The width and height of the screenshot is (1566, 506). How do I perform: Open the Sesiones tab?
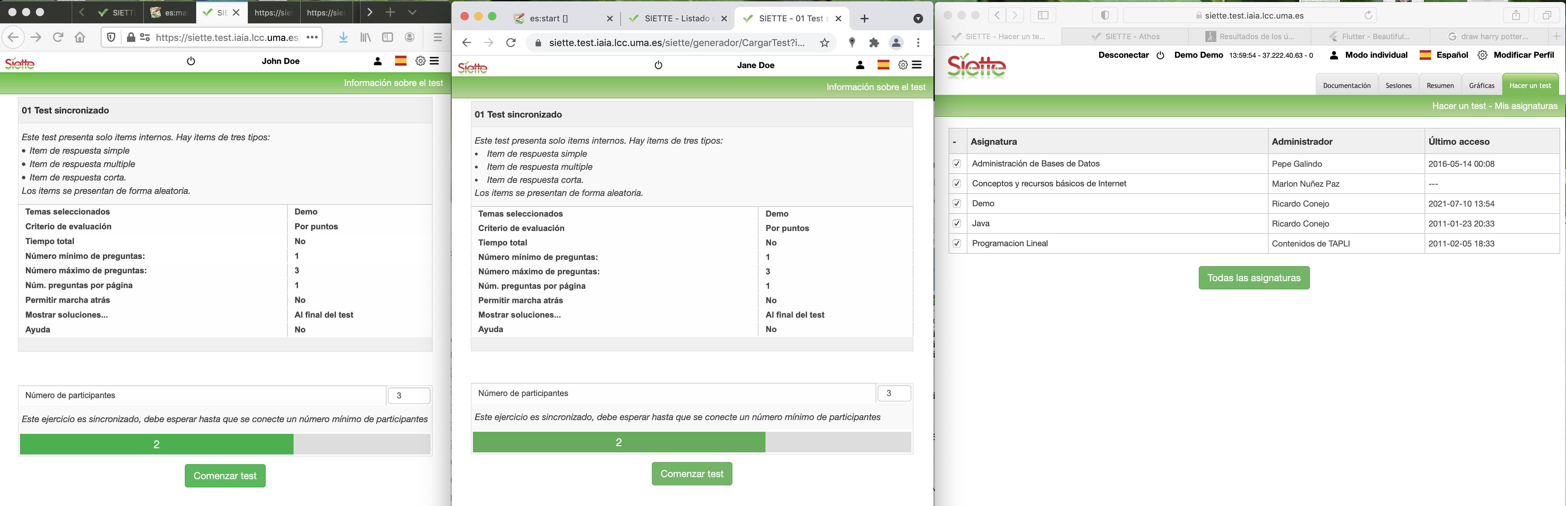point(1398,86)
